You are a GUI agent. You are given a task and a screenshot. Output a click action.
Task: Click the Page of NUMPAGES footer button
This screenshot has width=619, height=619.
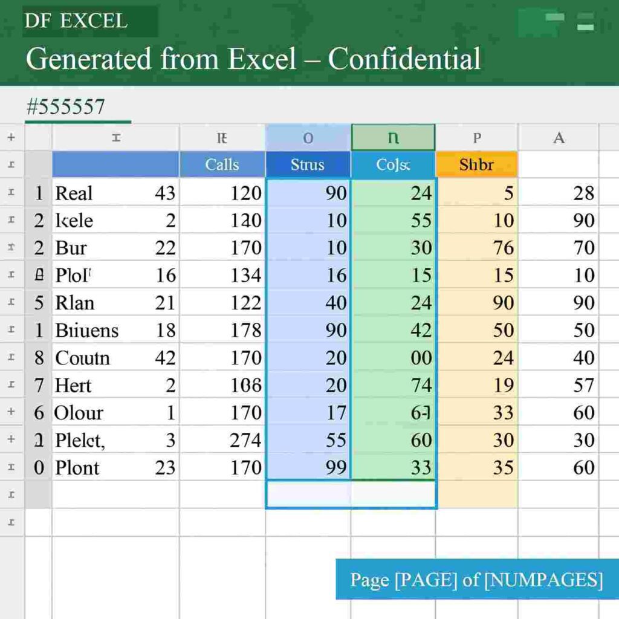475,580
